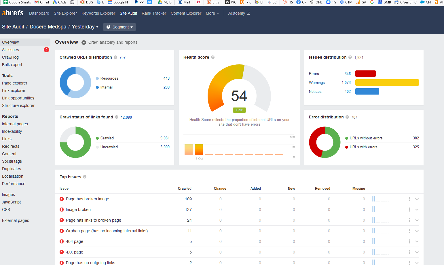Open the Yesterday crawl date dropdown
The height and width of the screenshot is (265, 444).
pyautogui.click(x=85, y=27)
